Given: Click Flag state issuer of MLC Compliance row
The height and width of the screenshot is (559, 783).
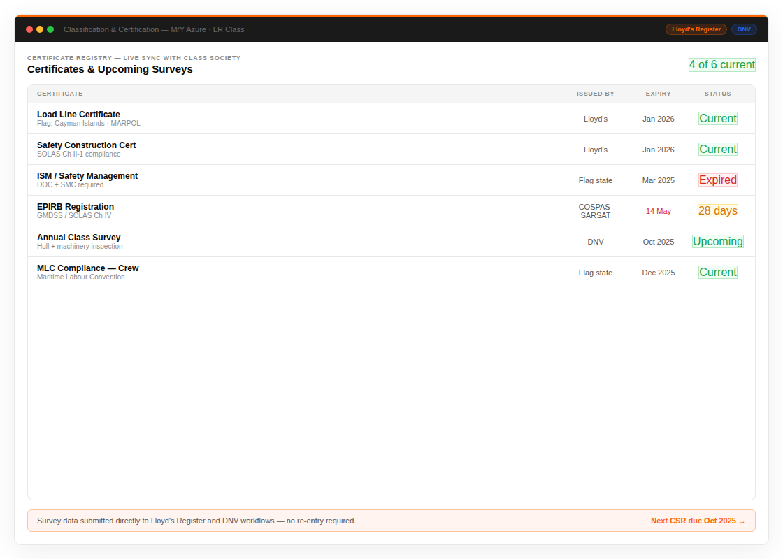Looking at the screenshot, I should pyautogui.click(x=595, y=273).
